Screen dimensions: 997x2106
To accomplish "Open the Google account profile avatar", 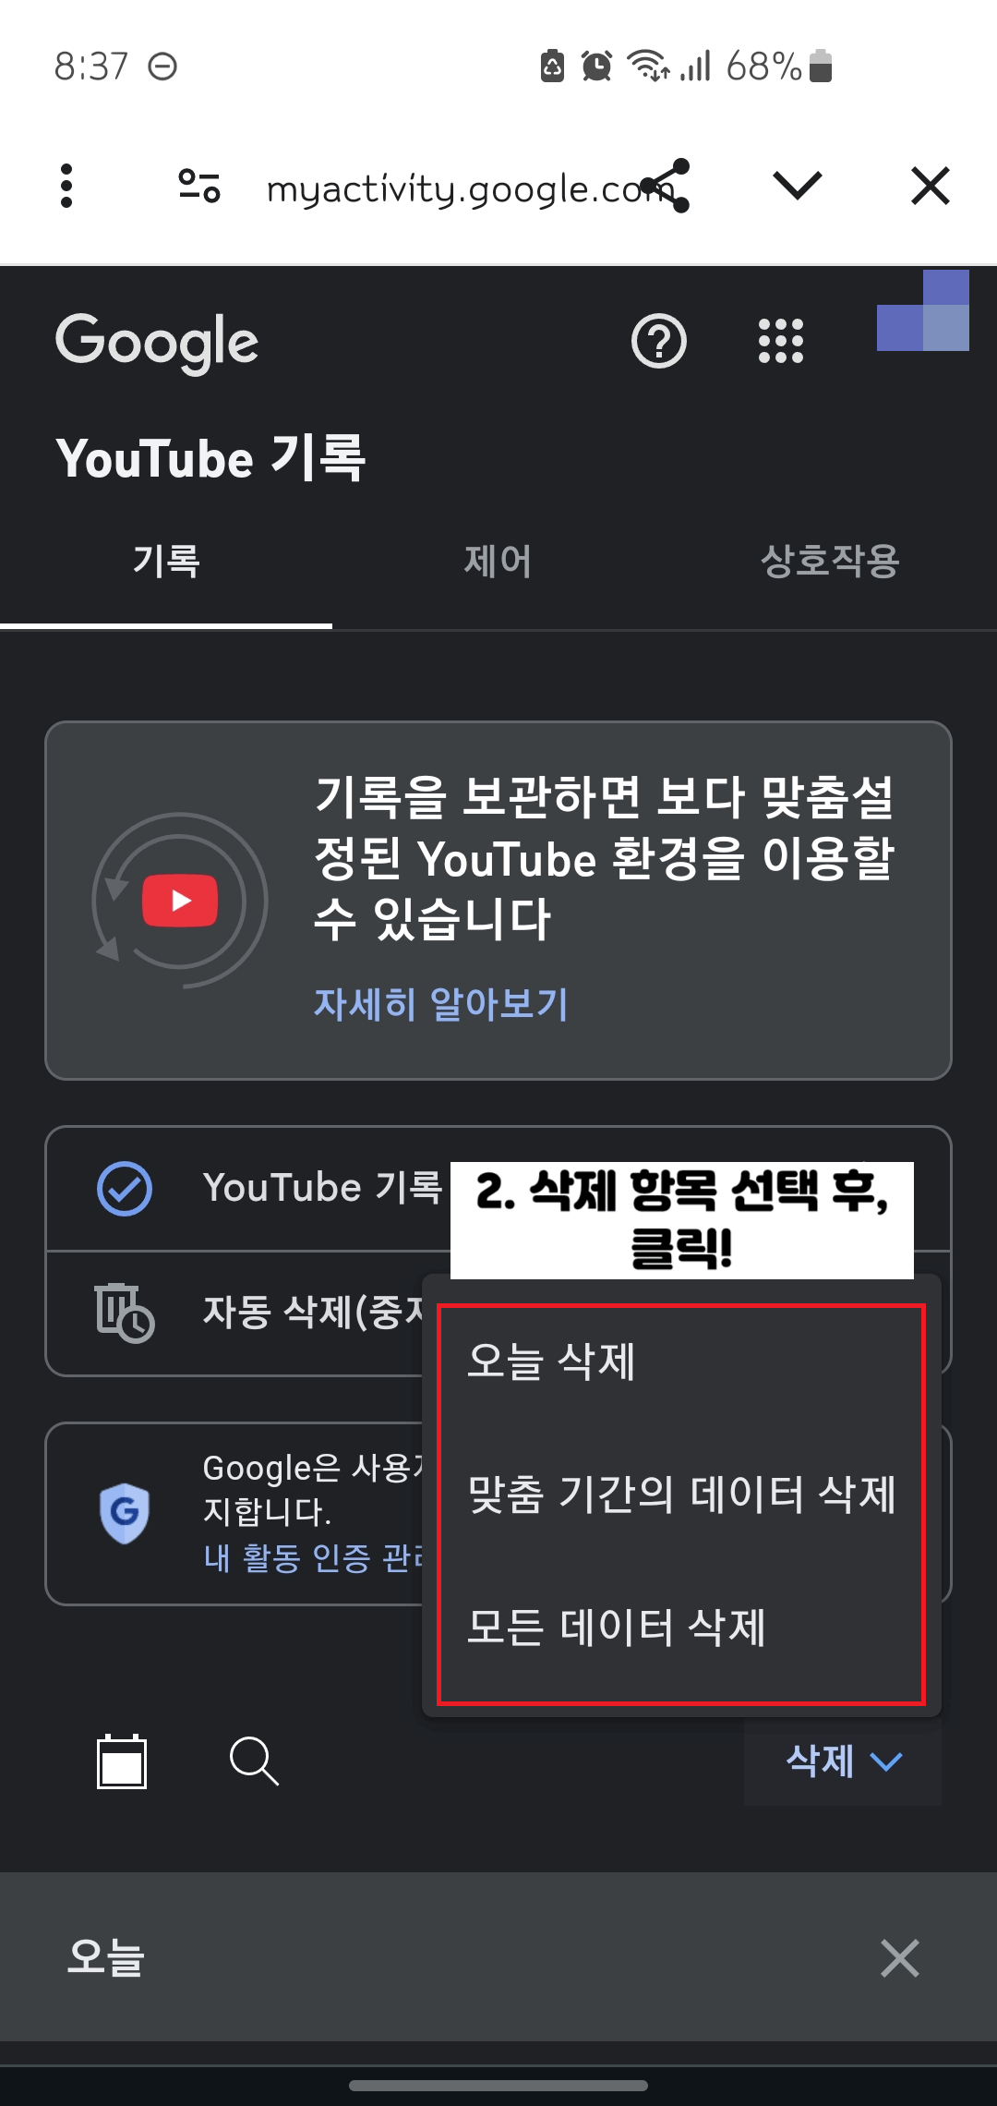I will [923, 310].
